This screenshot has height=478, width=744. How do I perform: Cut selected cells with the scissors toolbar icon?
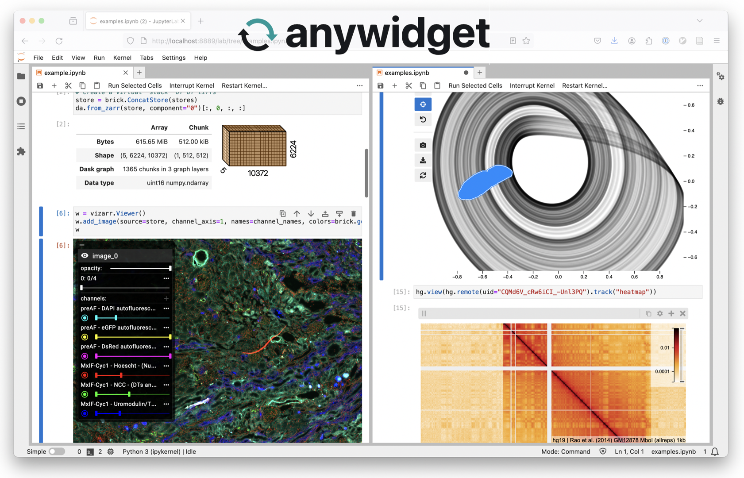(x=68, y=85)
